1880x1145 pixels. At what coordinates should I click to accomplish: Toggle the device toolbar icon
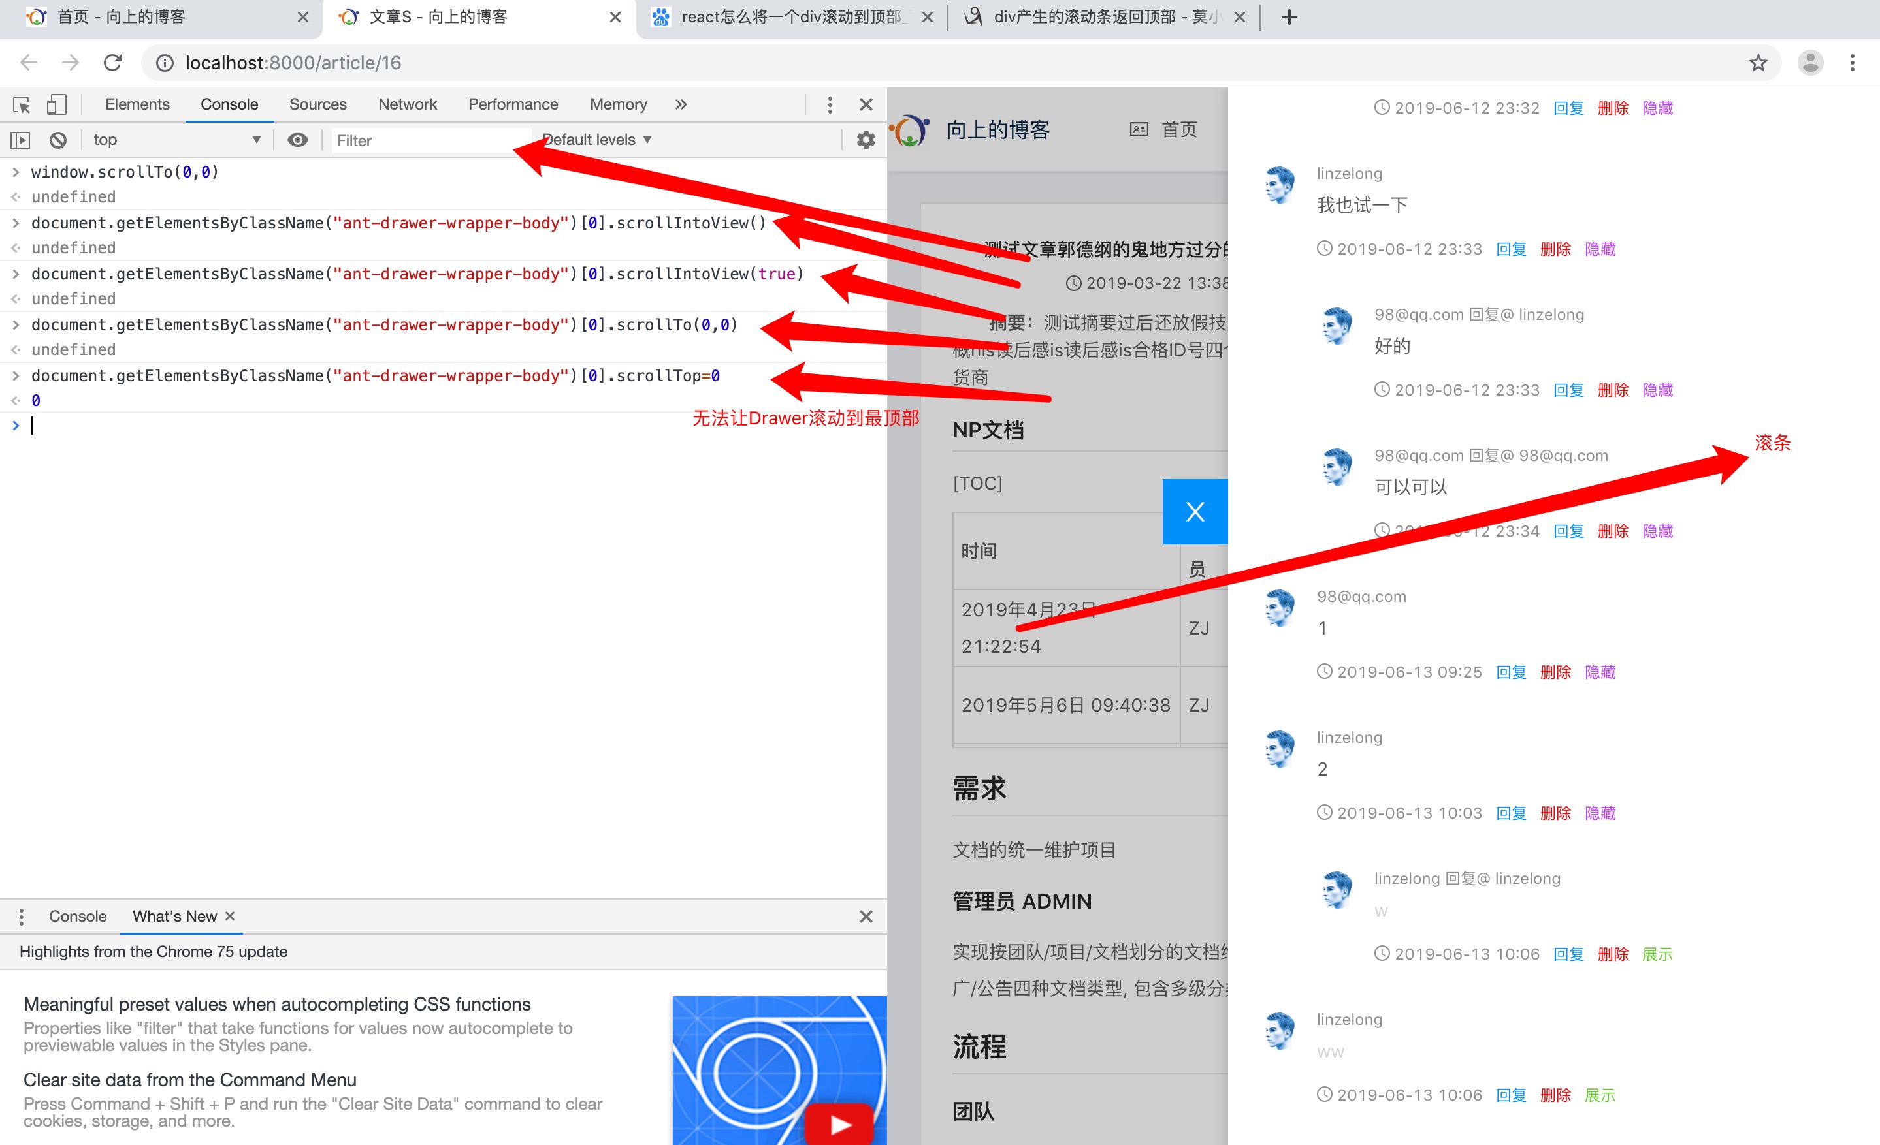tap(56, 104)
